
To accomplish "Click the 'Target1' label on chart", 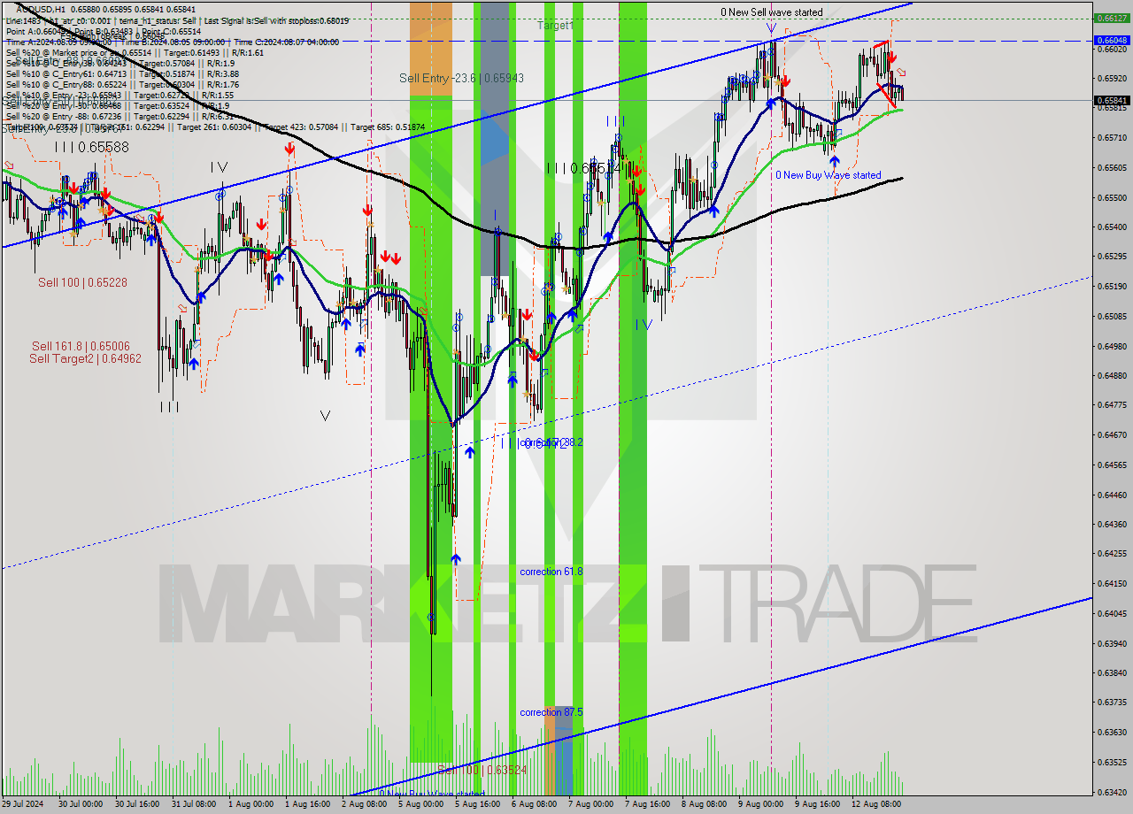I will click(x=555, y=26).
